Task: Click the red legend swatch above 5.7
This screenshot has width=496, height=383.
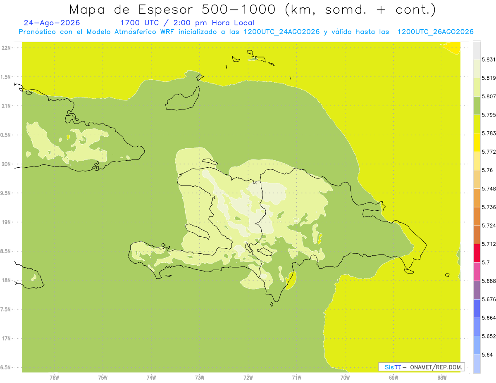Action: coord(477,253)
